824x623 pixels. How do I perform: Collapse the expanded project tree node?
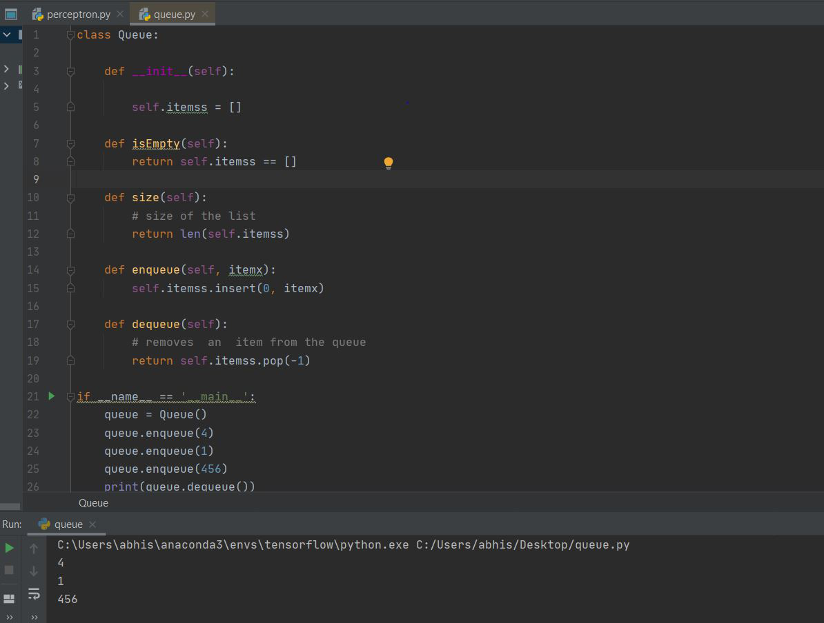[7, 34]
